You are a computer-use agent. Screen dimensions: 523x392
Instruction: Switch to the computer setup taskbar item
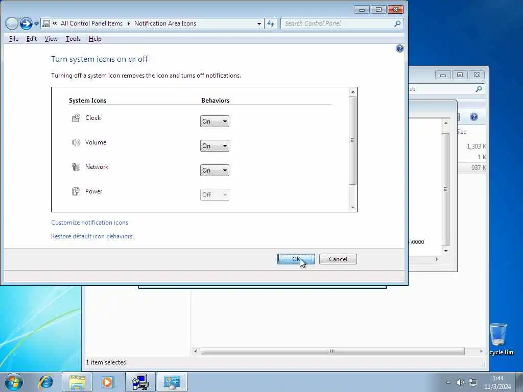140,382
